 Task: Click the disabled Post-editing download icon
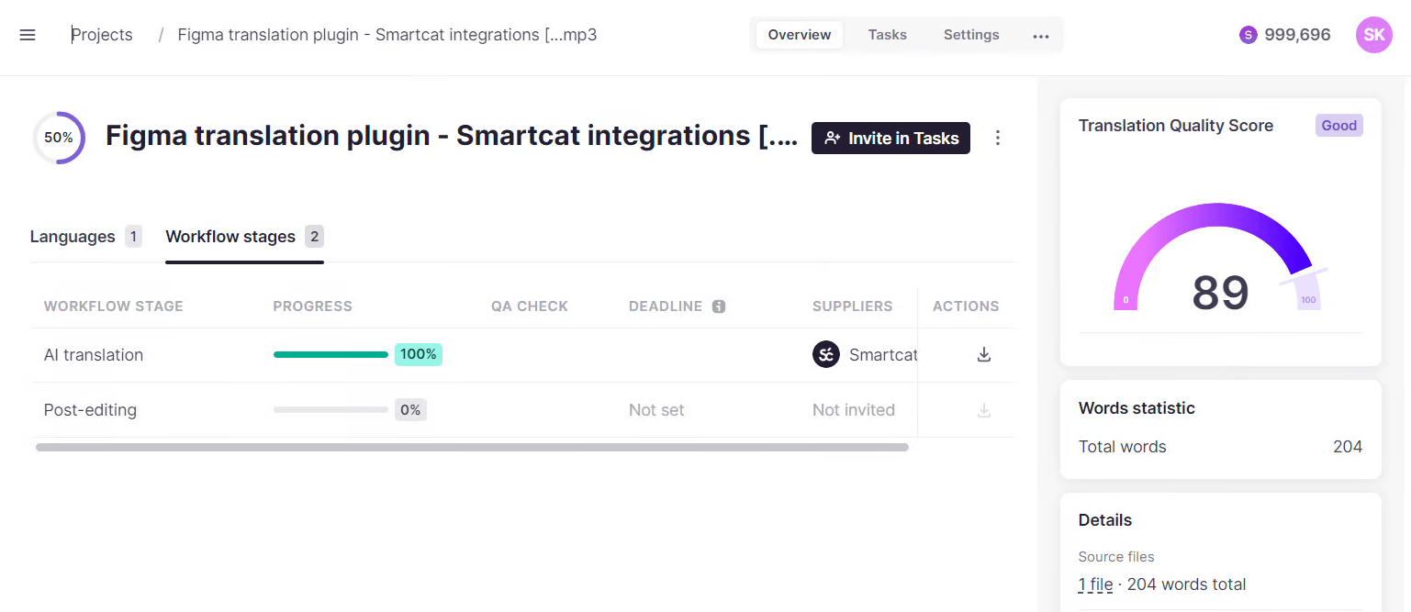tap(984, 410)
